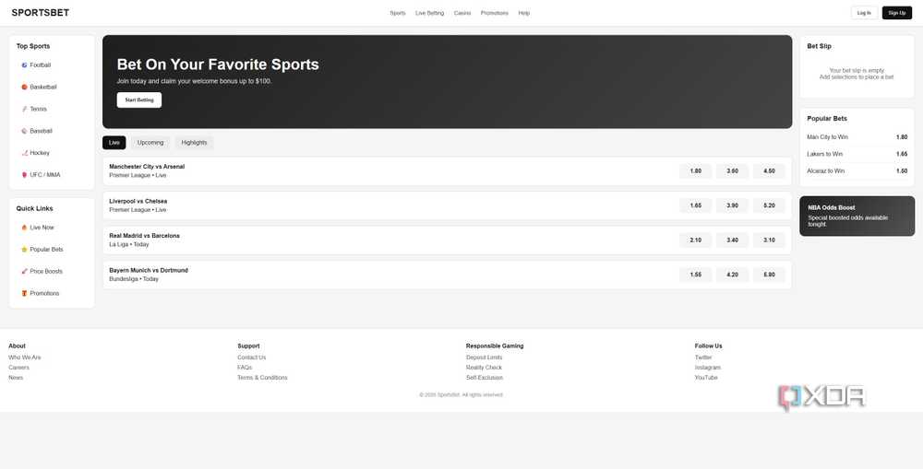Open the Contact Us footer link

(x=251, y=358)
